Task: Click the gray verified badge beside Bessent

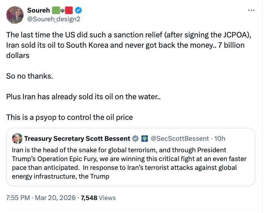Action: click(x=135, y=138)
